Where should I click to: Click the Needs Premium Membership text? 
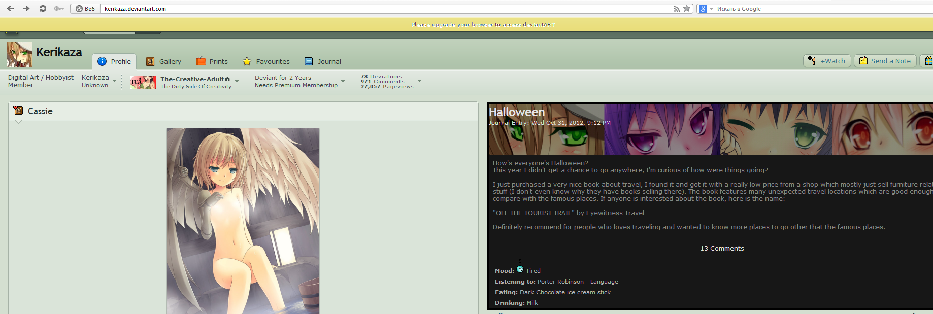296,85
